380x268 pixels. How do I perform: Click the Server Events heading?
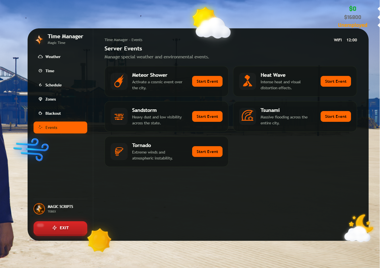(123, 48)
